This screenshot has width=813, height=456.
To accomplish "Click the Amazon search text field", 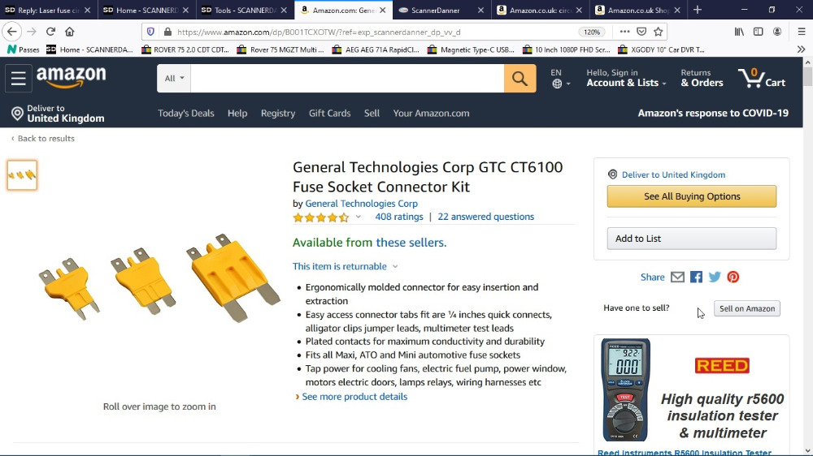I will click(347, 79).
